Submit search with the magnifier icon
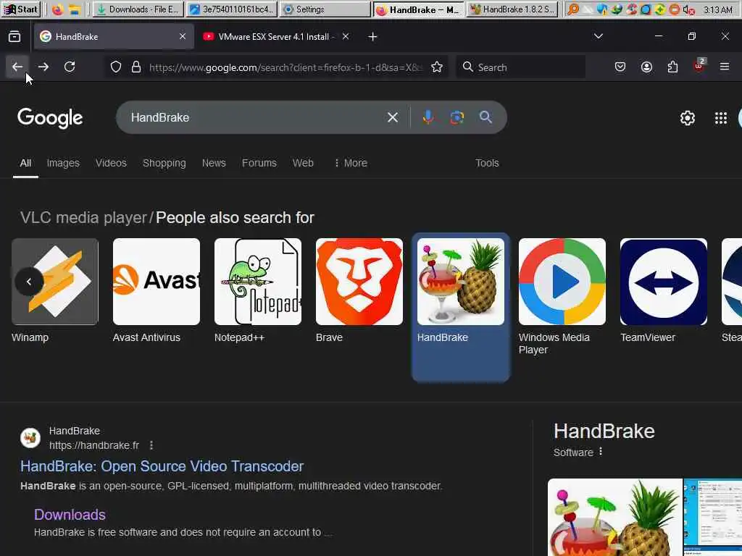This screenshot has height=556, width=742. tap(485, 117)
